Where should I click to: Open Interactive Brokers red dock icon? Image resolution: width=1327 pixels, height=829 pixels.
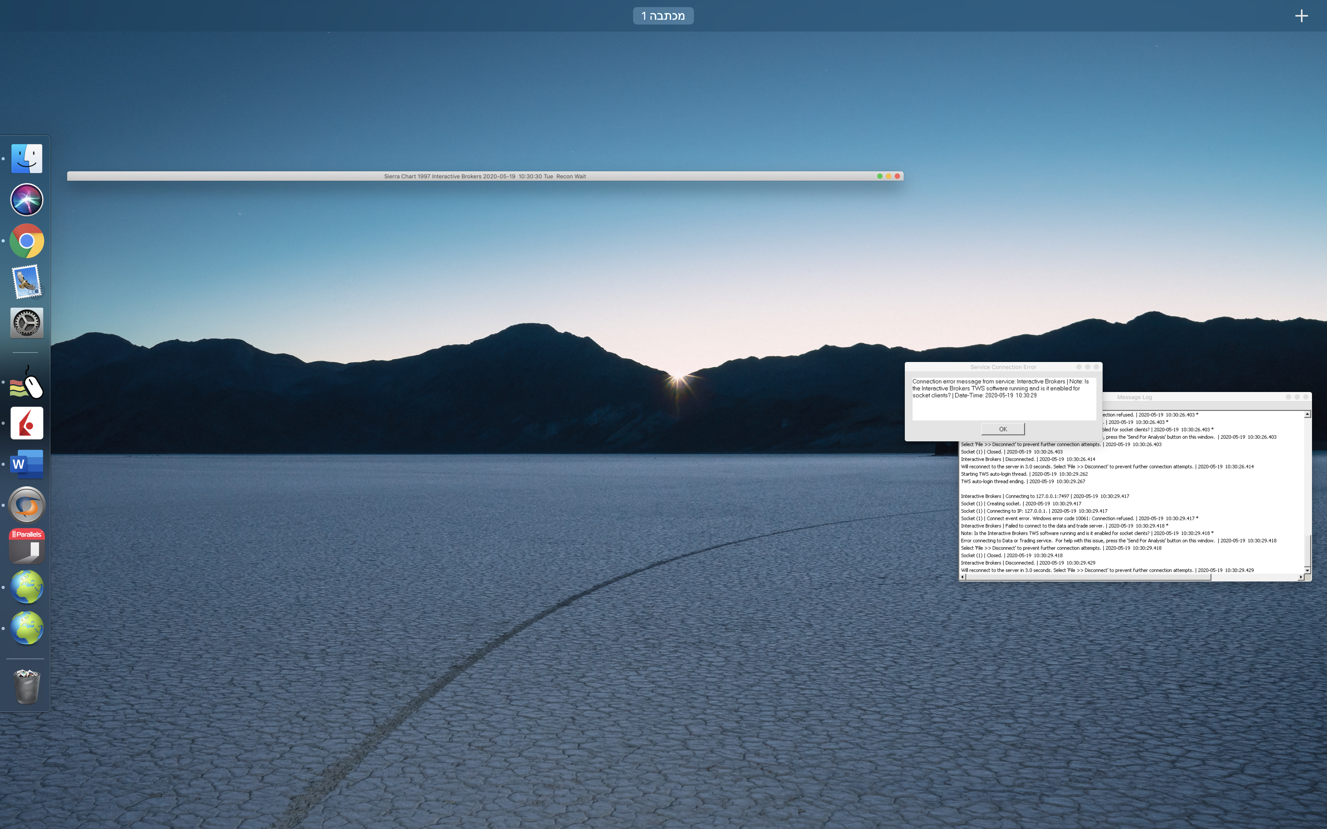pos(26,423)
